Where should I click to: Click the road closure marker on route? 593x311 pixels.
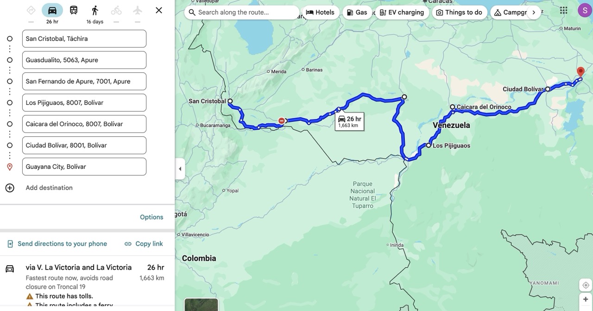point(281,121)
